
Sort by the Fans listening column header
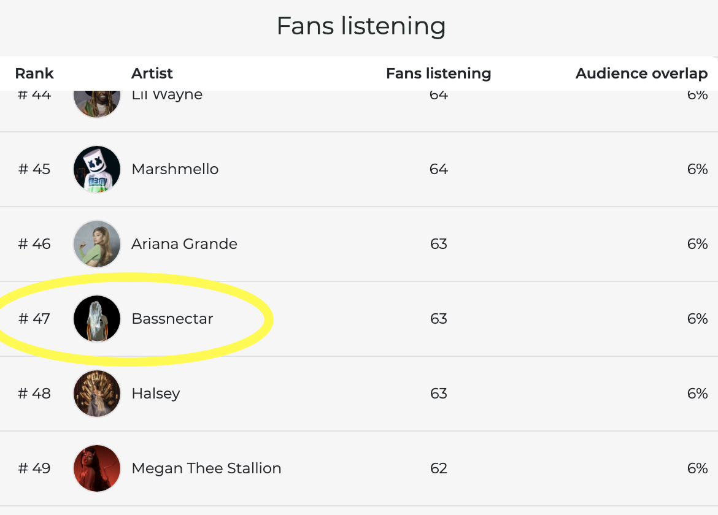pyautogui.click(x=438, y=73)
